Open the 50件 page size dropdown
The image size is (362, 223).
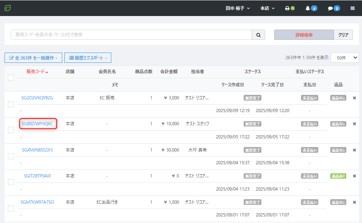(345, 58)
